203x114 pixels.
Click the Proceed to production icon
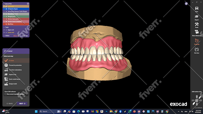[6, 65]
